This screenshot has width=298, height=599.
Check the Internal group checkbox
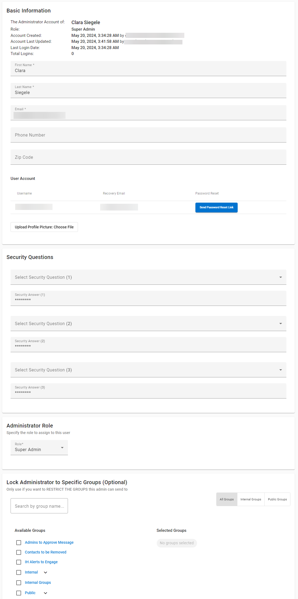19,572
